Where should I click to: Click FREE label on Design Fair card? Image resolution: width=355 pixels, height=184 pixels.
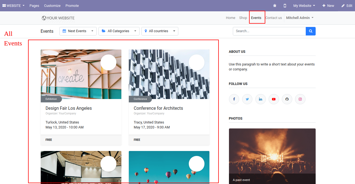pos(49,140)
